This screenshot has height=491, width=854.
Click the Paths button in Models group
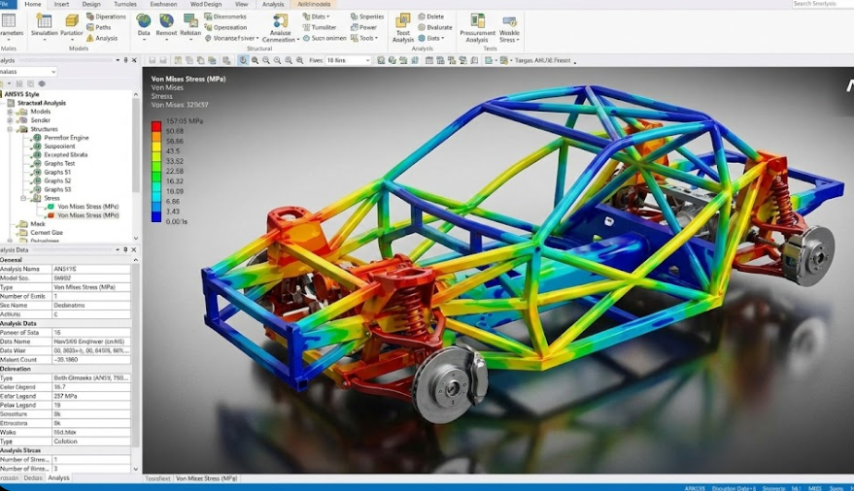(104, 27)
